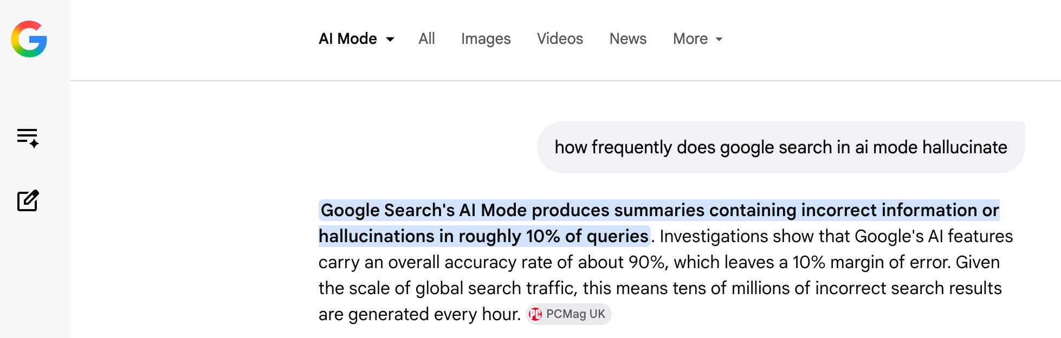Image resolution: width=1061 pixels, height=338 pixels.
Task: Click the PCMag logo in citation chip
Action: 535,314
